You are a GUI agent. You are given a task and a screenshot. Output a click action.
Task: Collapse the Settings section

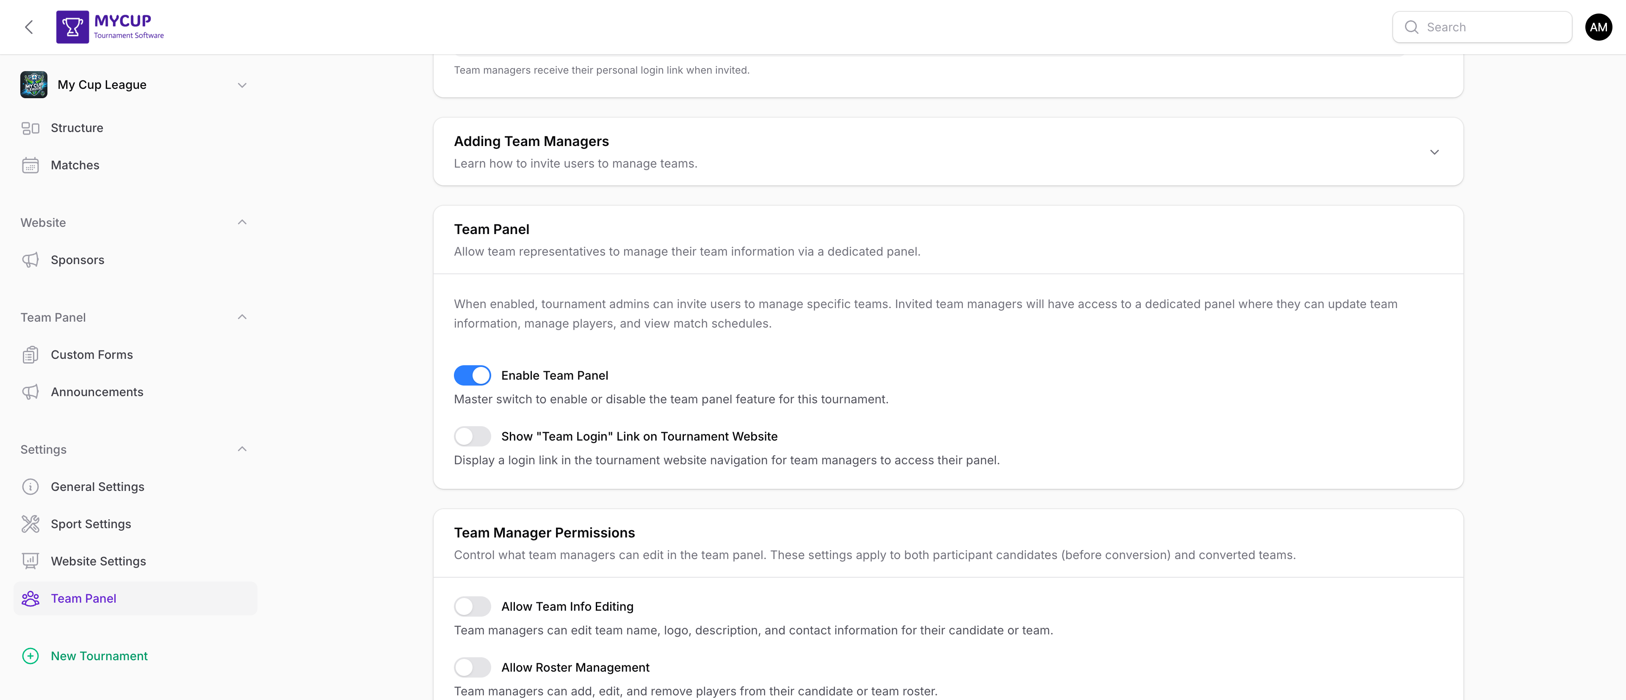[242, 448]
